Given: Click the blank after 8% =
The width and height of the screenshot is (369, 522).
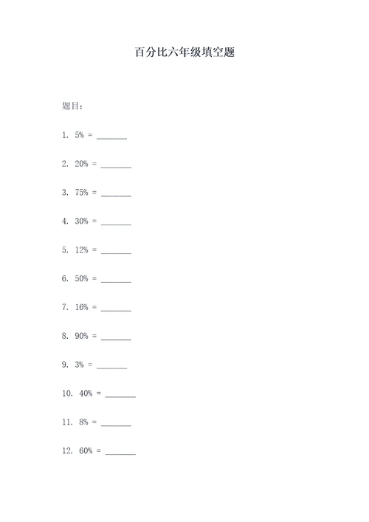Looking at the screenshot, I should pos(116,425).
